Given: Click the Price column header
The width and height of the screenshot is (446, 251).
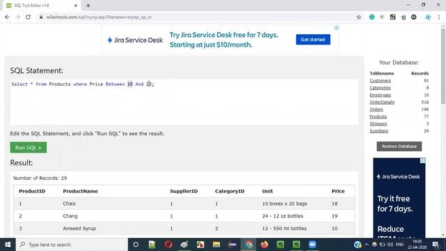Looking at the screenshot, I should click(338, 191).
